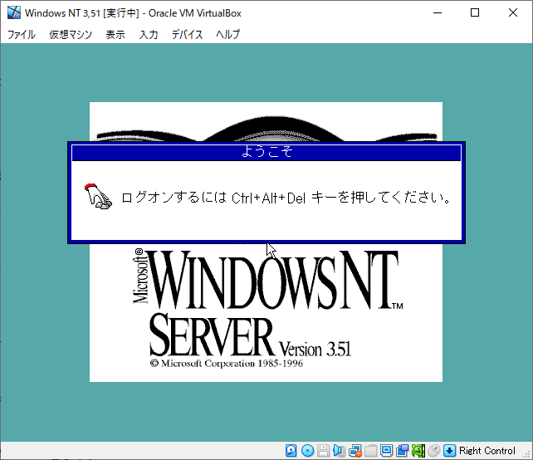This screenshot has width=533, height=460.
Task: Maximize the VirtualBox window
Action: click(x=475, y=13)
